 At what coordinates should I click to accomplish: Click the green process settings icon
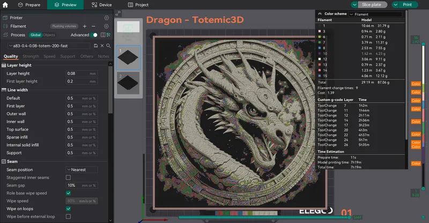coord(108,35)
